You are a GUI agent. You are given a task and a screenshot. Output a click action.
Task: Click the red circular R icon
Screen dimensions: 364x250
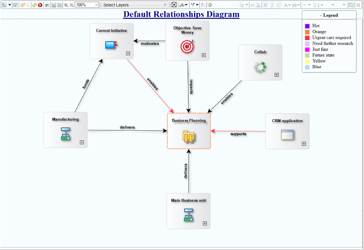coord(40,5)
